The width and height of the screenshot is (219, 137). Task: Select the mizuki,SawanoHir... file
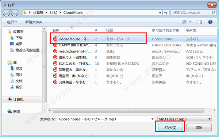tap(74, 51)
